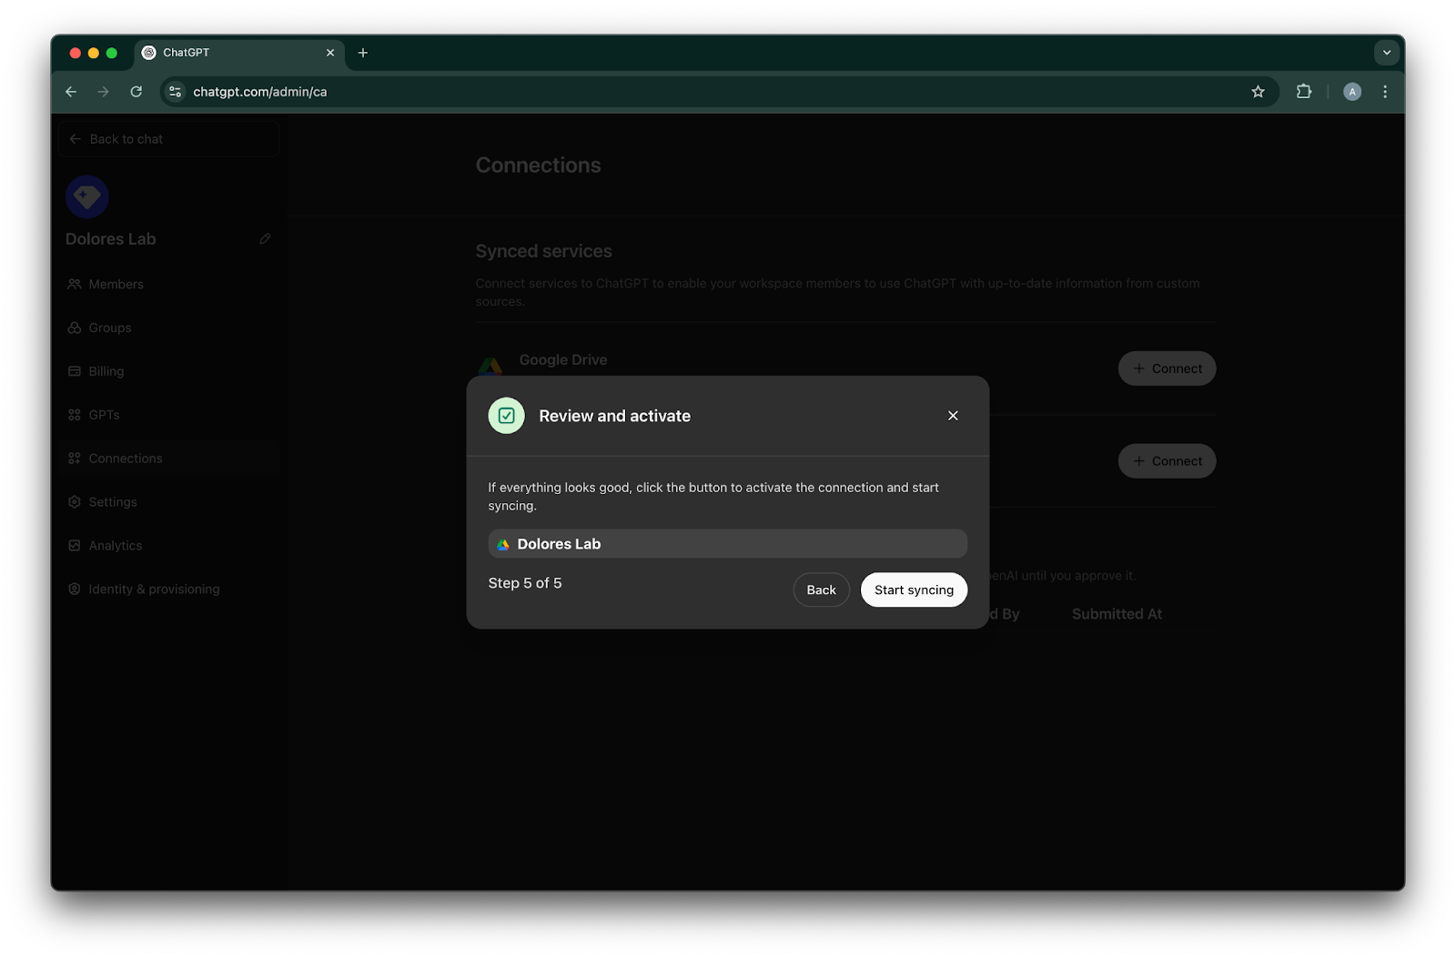Click the browser back arrow

click(71, 92)
